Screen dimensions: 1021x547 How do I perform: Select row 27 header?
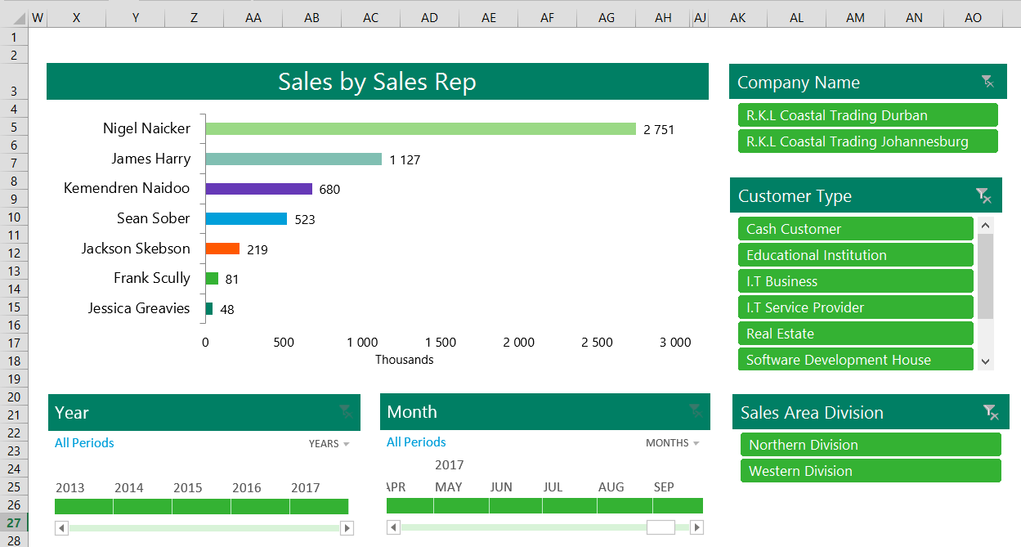tap(14, 522)
